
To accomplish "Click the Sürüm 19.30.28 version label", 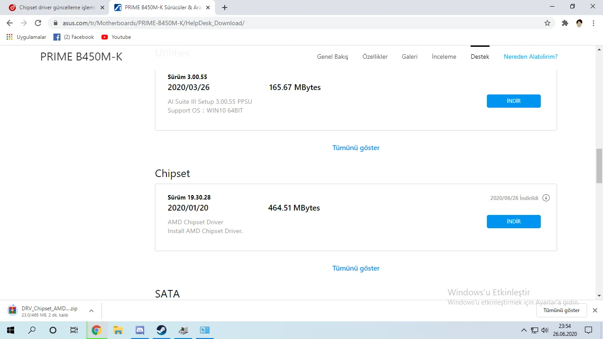I will (x=189, y=197).
